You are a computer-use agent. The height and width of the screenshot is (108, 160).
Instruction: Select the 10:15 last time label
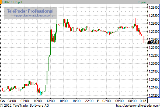pyautogui.click(x=142, y=101)
